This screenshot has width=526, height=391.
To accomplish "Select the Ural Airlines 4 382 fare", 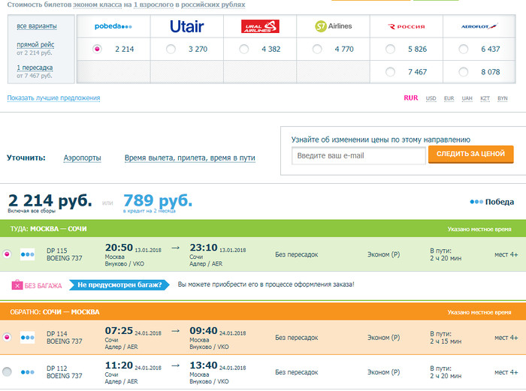I will click(x=244, y=49).
